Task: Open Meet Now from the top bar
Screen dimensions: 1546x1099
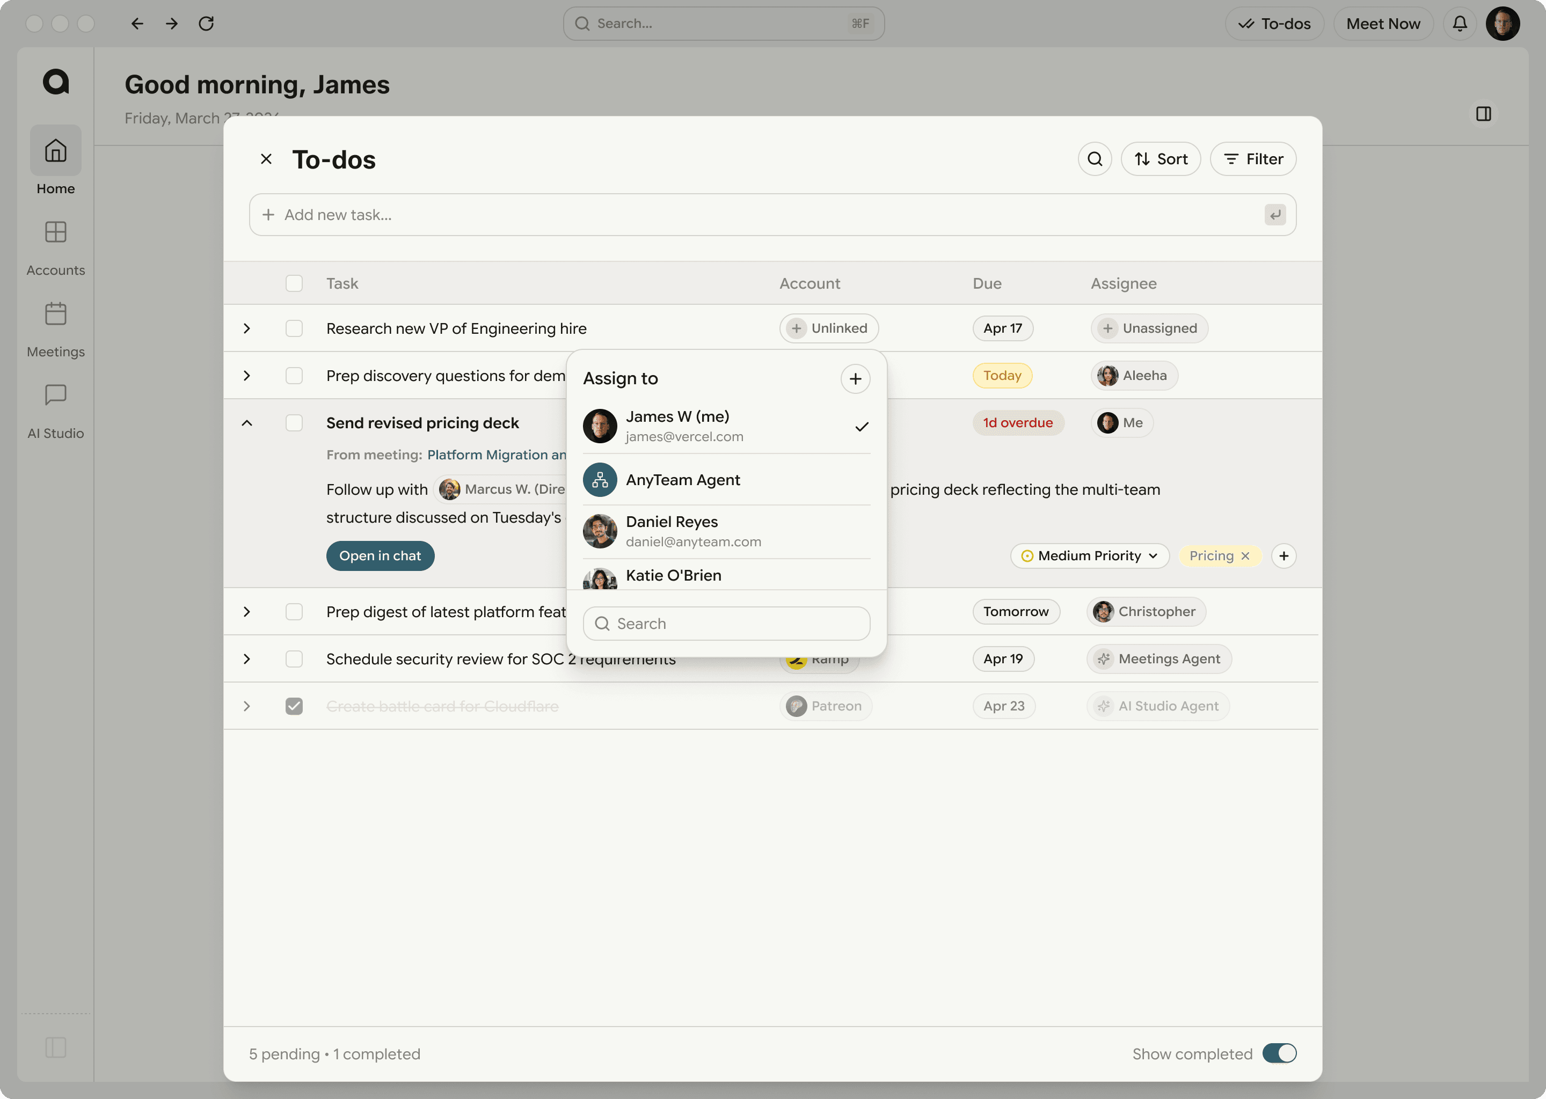Action: [1383, 23]
